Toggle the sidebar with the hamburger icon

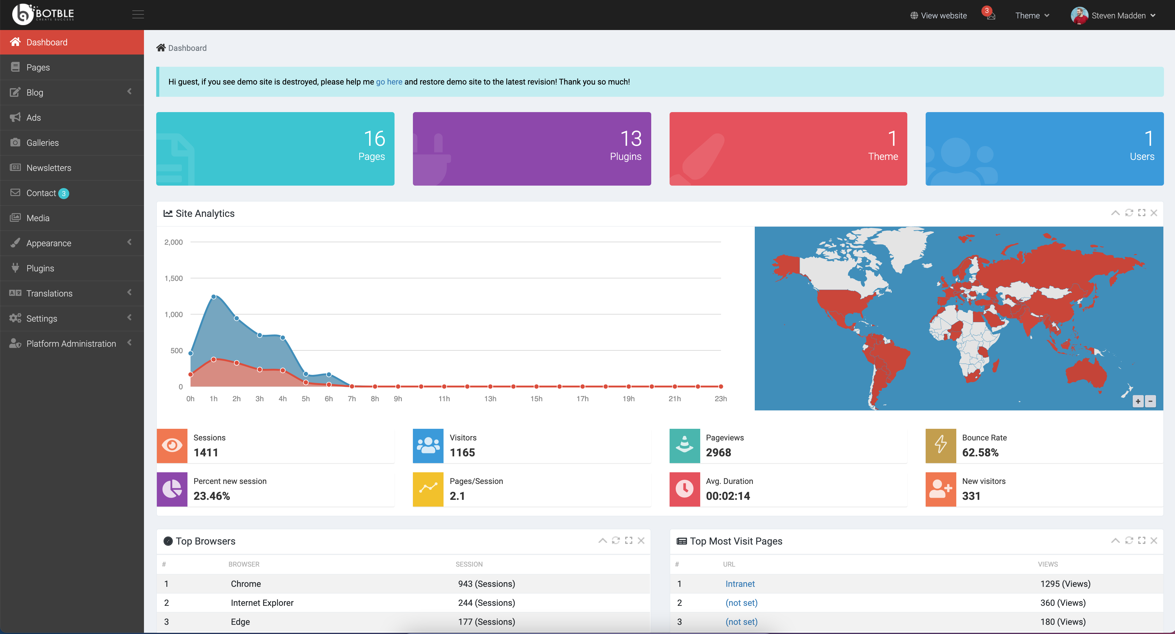[138, 14]
